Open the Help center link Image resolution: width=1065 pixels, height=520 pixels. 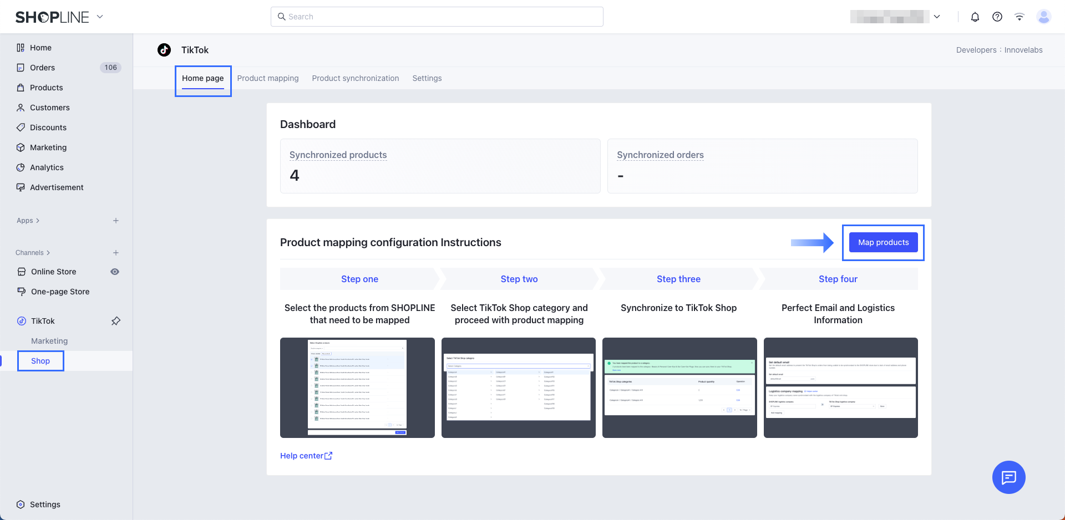click(x=306, y=456)
